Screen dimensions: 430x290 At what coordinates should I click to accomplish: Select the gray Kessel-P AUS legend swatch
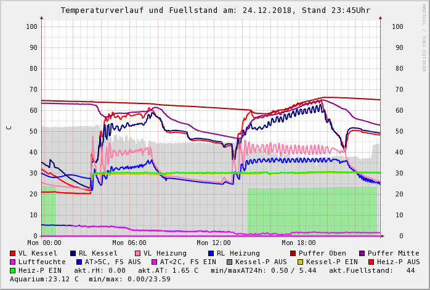229,262
